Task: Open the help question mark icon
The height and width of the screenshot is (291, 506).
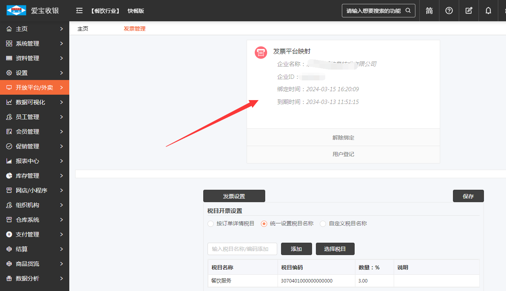Action: [x=449, y=10]
